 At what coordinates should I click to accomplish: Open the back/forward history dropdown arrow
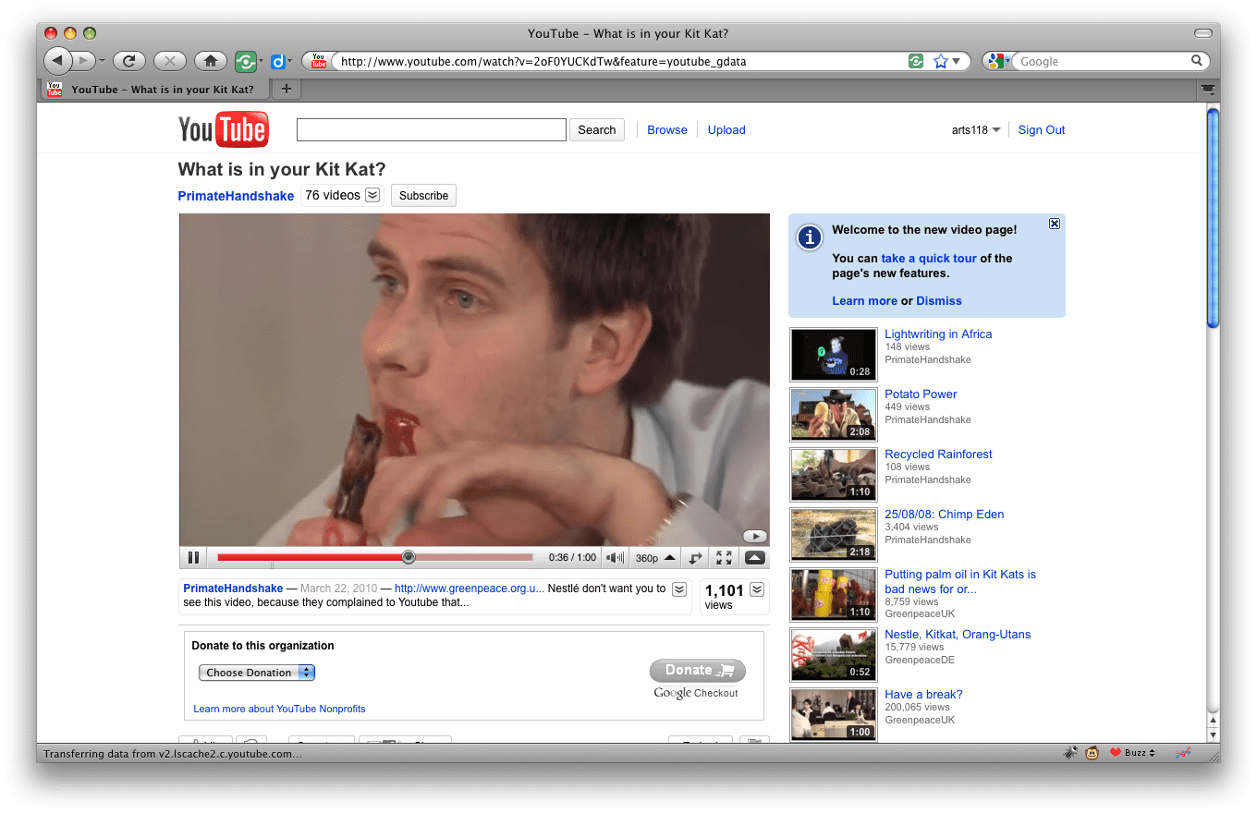pos(102,62)
